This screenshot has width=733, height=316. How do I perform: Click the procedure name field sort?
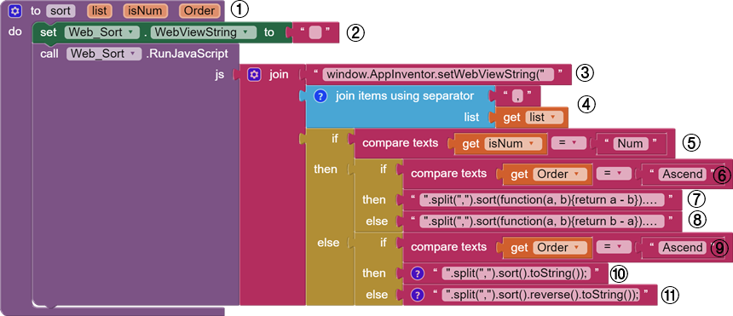pos(61,11)
